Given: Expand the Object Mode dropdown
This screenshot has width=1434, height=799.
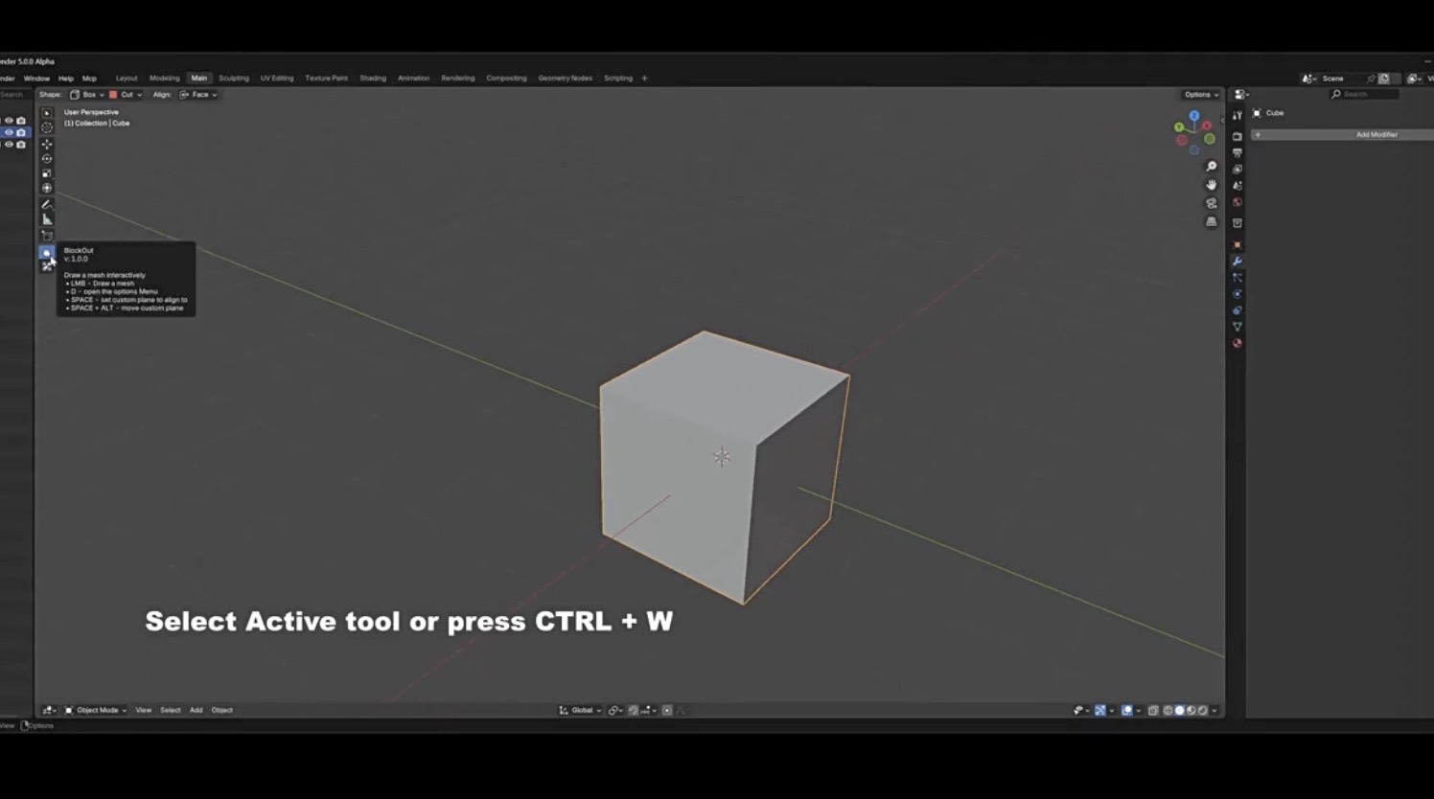Looking at the screenshot, I should (96, 710).
